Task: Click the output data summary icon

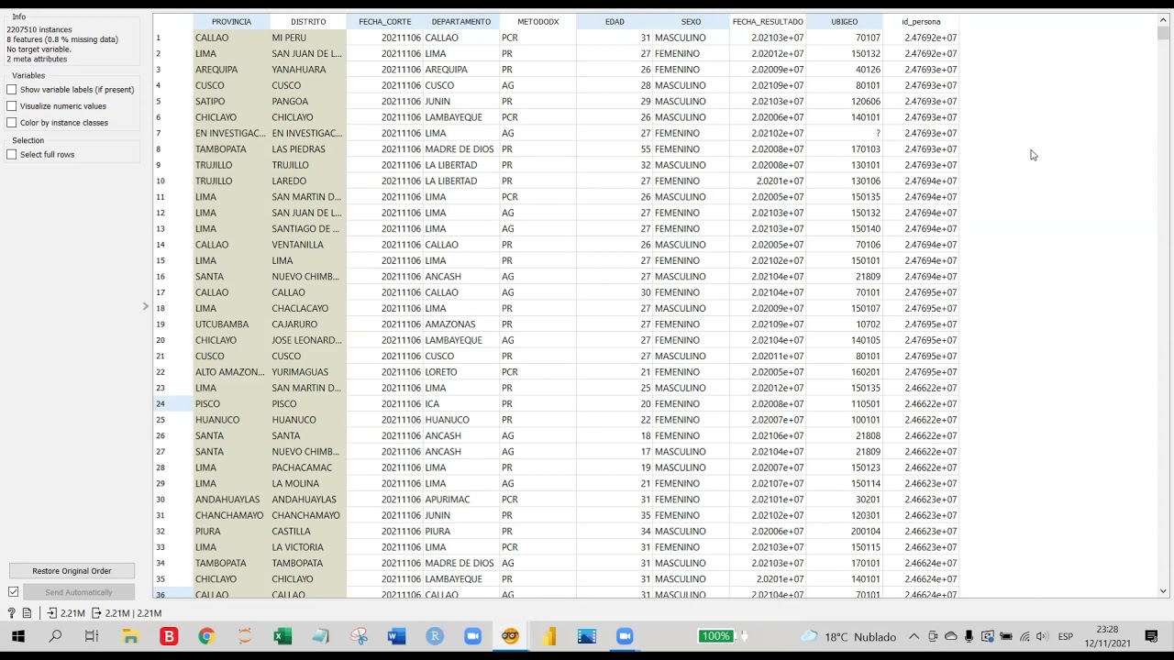Action: (x=127, y=613)
